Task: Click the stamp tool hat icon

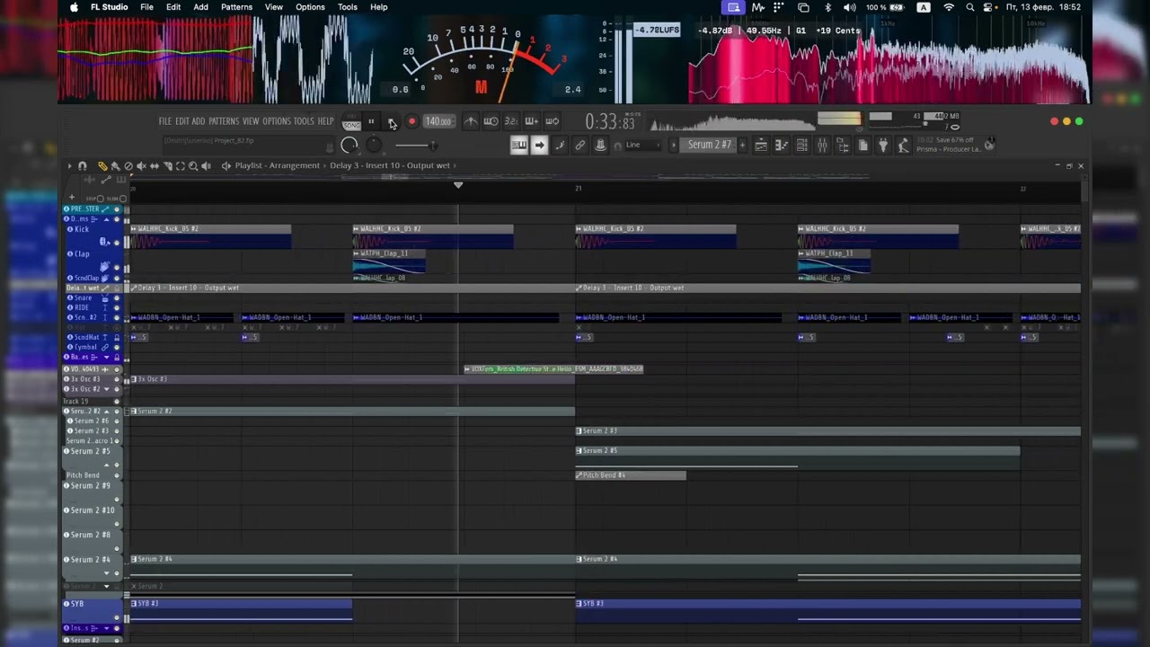Action: coord(601,145)
